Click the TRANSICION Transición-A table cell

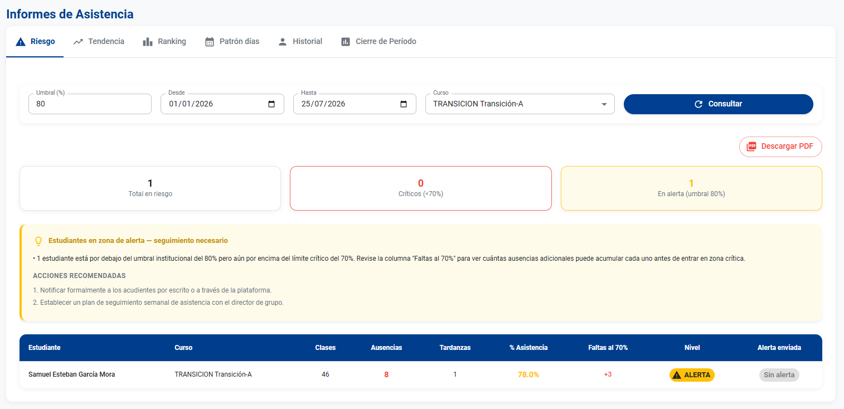click(x=213, y=374)
